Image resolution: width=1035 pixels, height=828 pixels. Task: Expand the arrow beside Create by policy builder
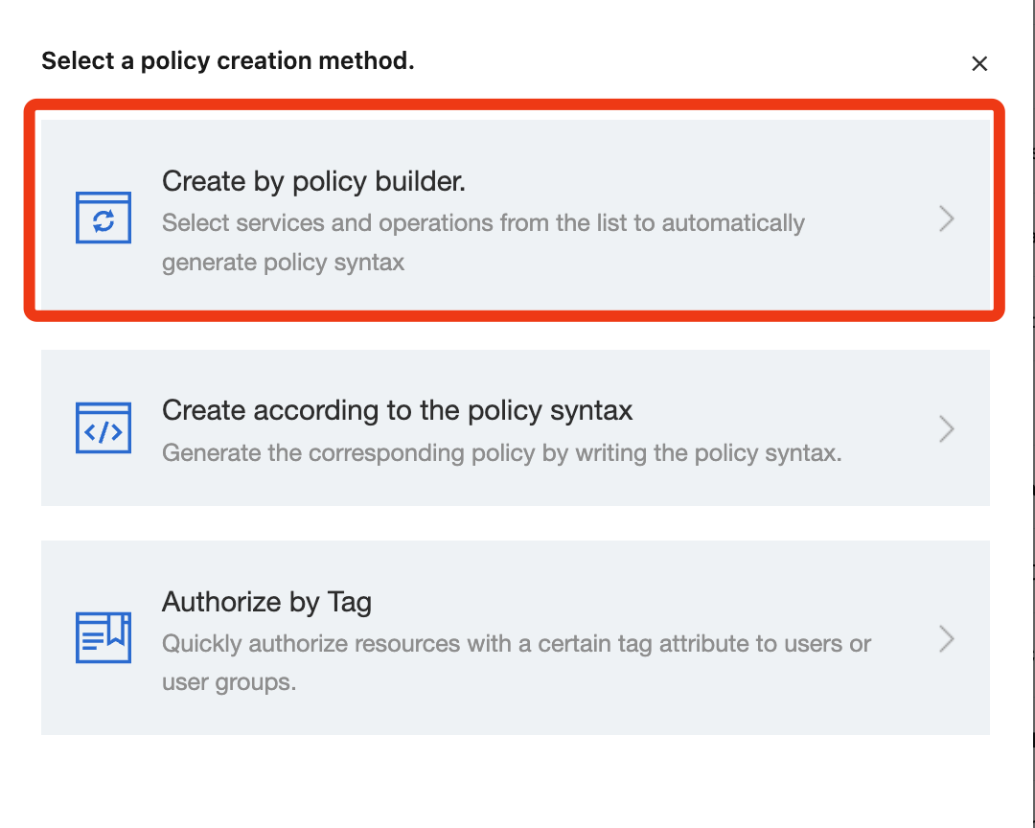(947, 219)
